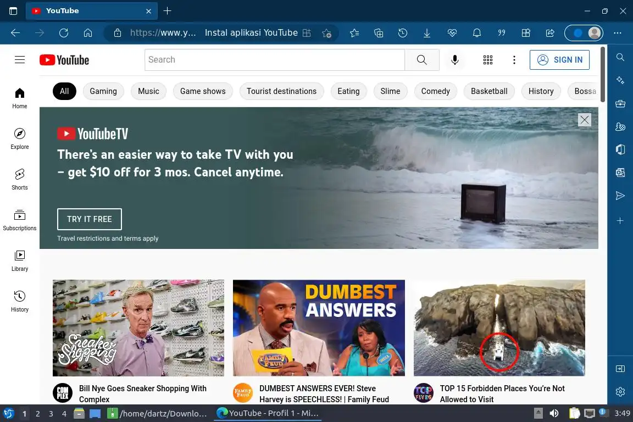The image size is (633, 422).
Task: Share this page from Edge toolbar
Action: point(550,33)
